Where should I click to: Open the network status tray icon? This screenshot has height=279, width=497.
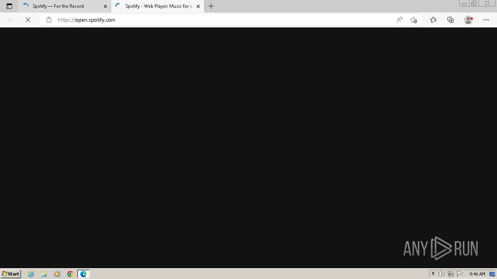pyautogui.click(x=451, y=274)
